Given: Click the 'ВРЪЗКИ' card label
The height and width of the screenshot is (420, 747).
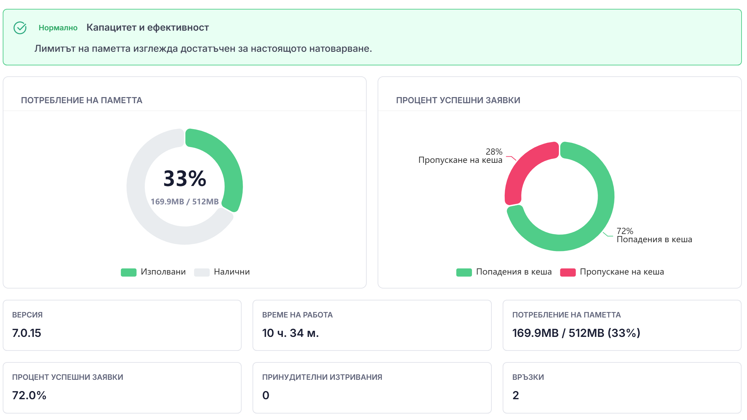Looking at the screenshot, I should pos(528,377).
